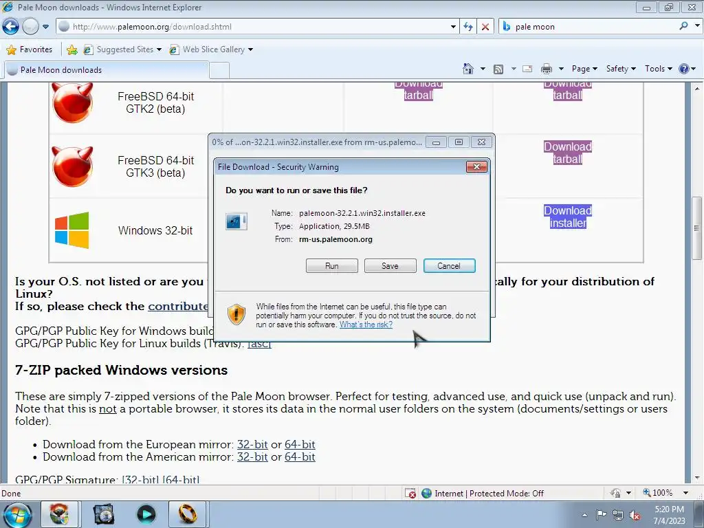Open European mirror 64-bit link
The image size is (704, 528).
click(300, 445)
